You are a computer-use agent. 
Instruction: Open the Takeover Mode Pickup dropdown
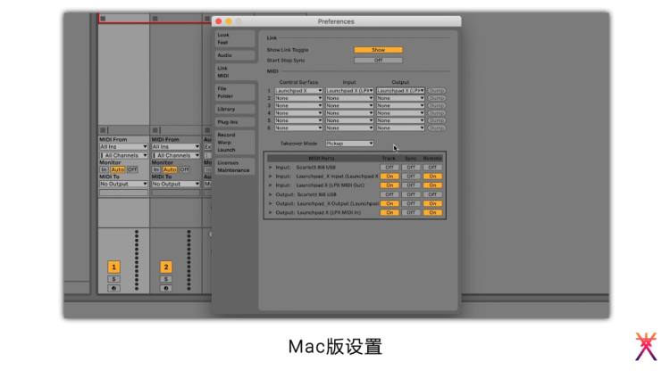pos(349,144)
